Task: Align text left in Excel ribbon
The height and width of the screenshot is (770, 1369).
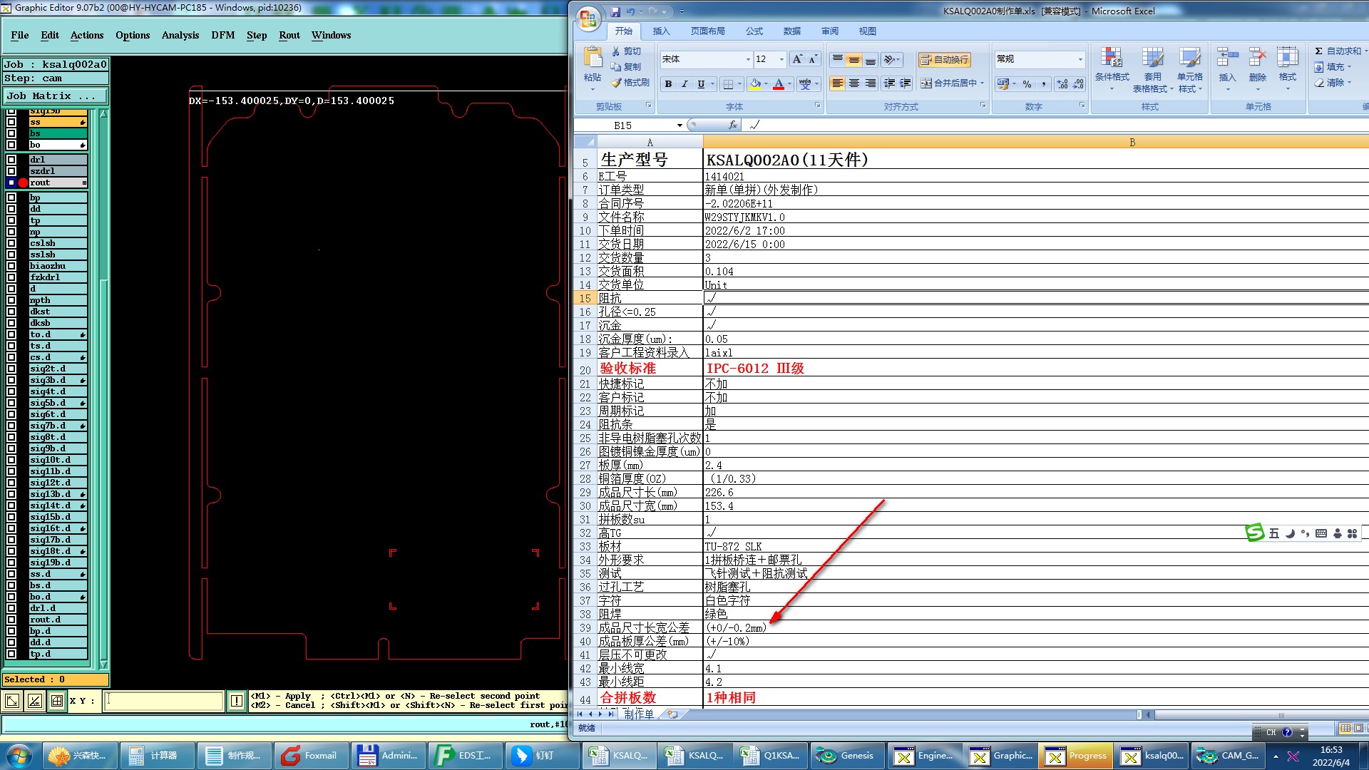Action: [837, 84]
